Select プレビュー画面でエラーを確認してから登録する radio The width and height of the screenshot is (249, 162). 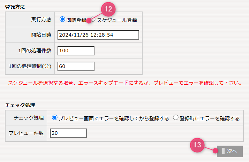point(54,118)
